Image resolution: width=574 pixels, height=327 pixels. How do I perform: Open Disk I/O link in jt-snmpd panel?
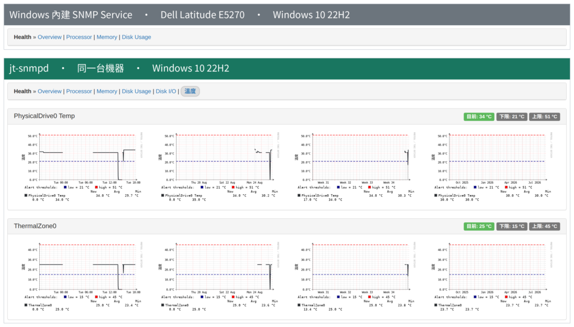coord(166,91)
